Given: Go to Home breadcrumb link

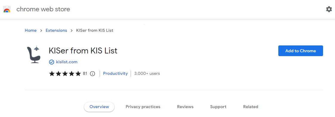Looking at the screenshot, I should [x=30, y=30].
